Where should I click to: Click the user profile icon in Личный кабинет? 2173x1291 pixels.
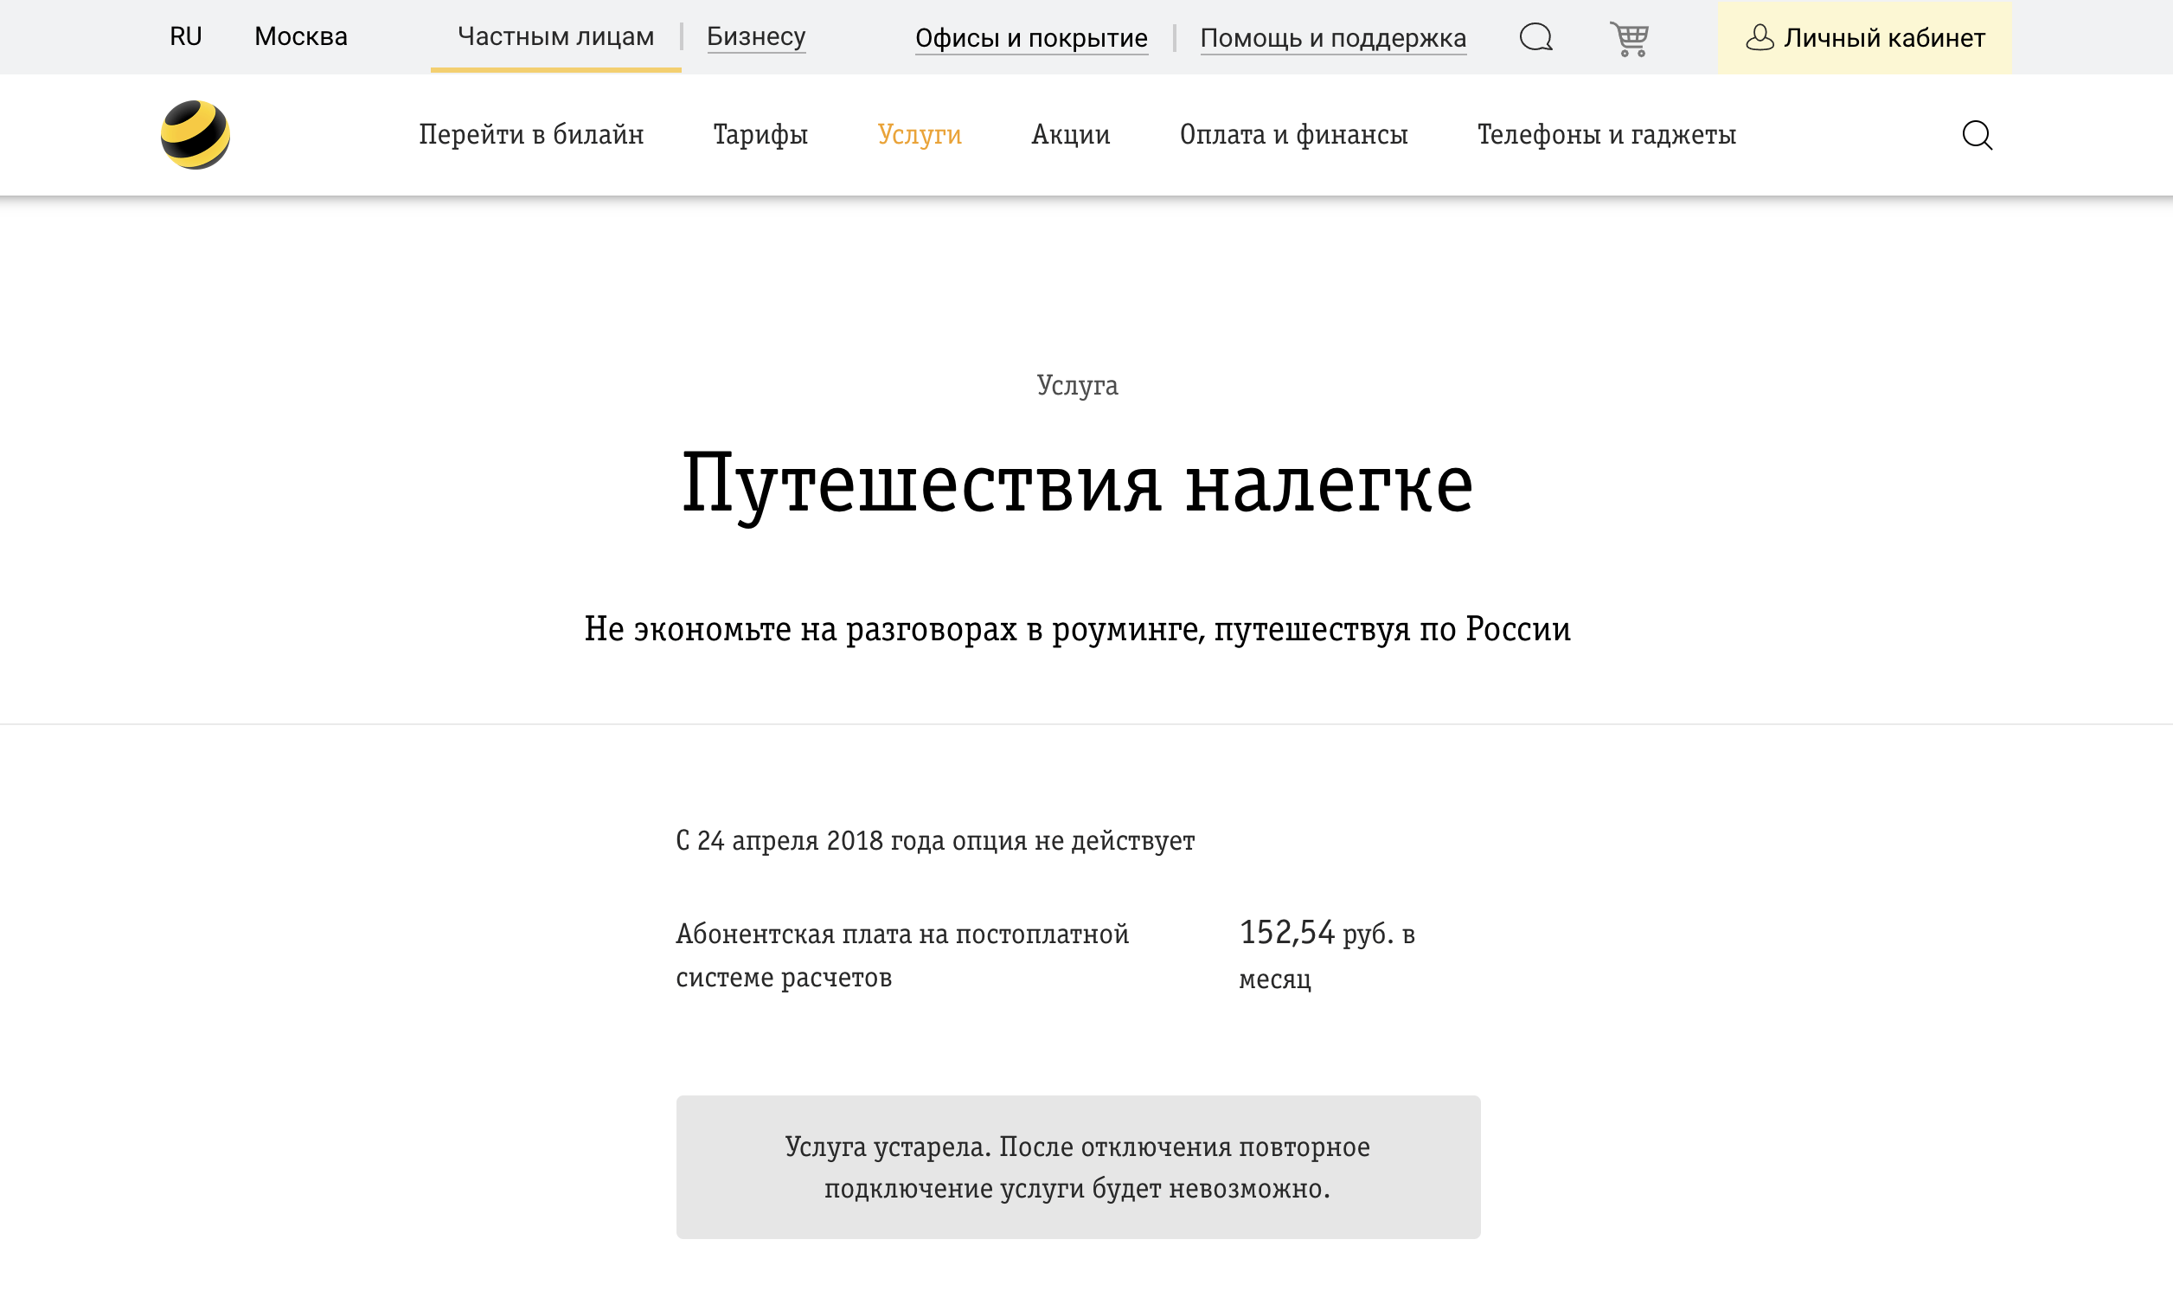(x=1761, y=37)
